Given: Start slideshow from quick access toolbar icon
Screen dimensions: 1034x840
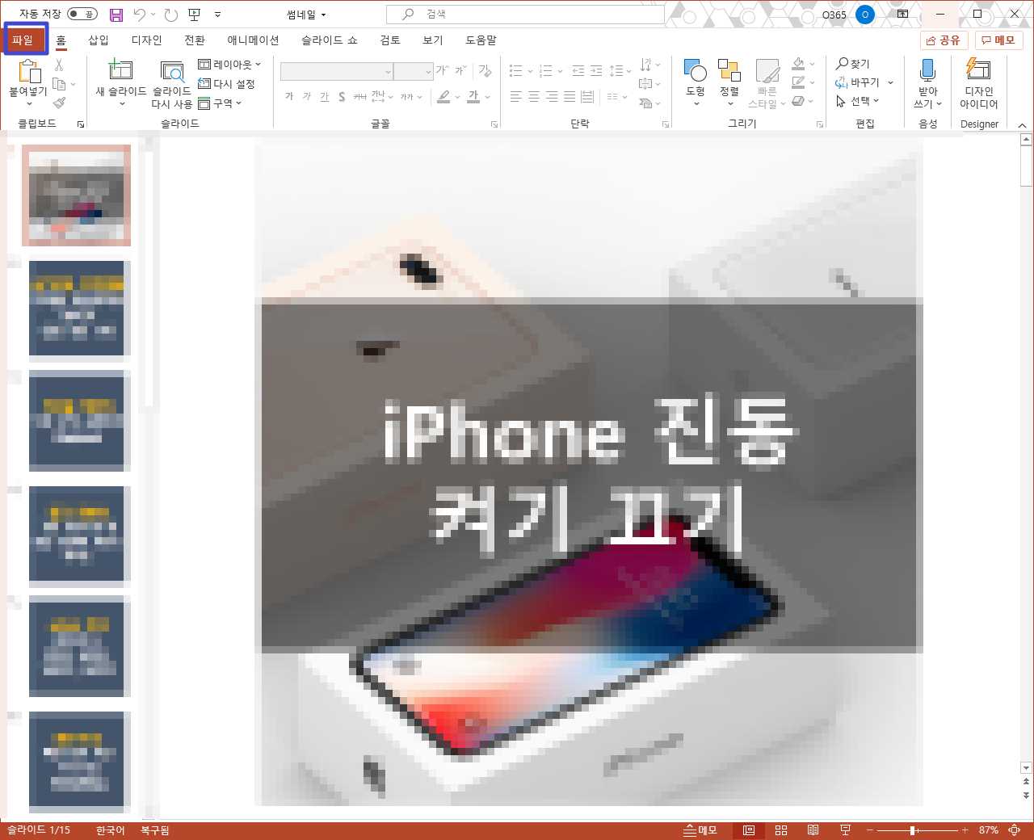Looking at the screenshot, I should point(194,15).
